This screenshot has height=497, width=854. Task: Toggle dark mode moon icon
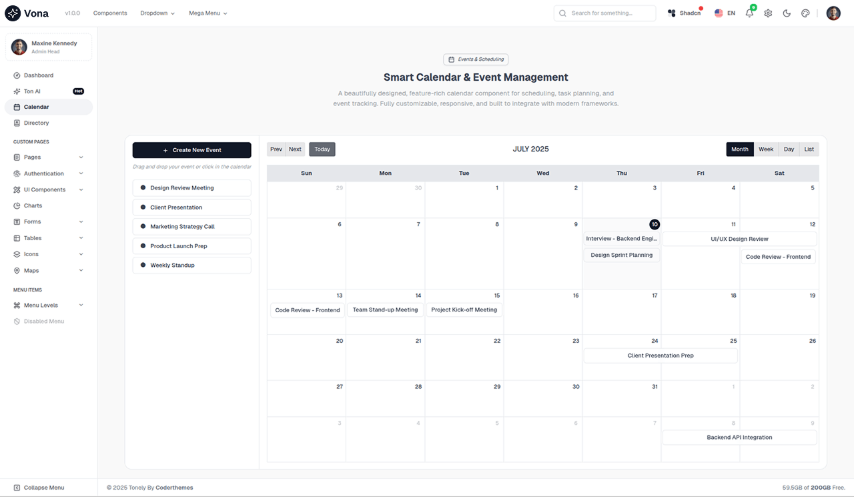coord(787,13)
